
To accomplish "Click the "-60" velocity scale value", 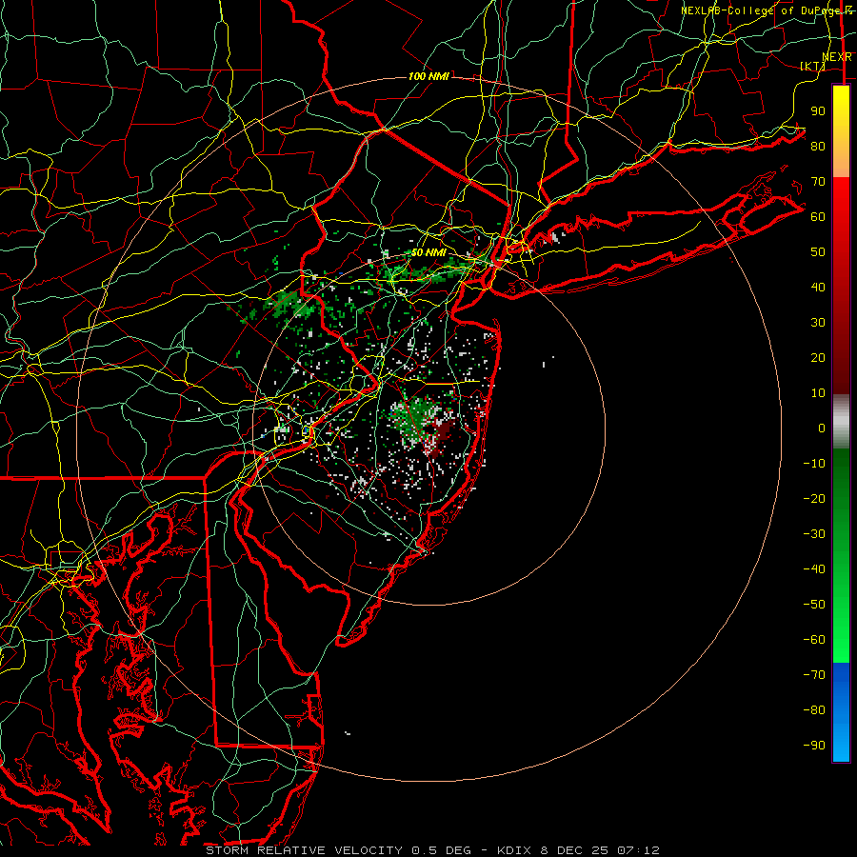I will tap(814, 640).
